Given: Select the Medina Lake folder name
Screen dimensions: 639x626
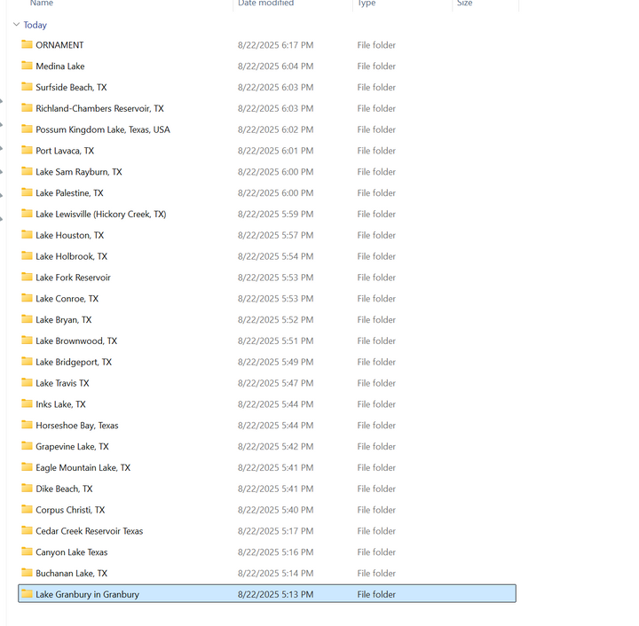Looking at the screenshot, I should [x=60, y=67].
